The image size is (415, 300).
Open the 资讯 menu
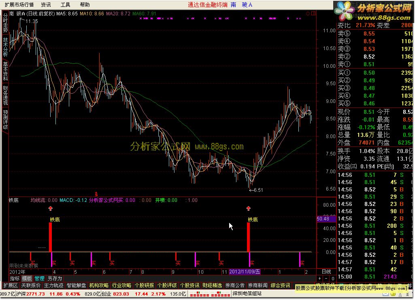46,5
